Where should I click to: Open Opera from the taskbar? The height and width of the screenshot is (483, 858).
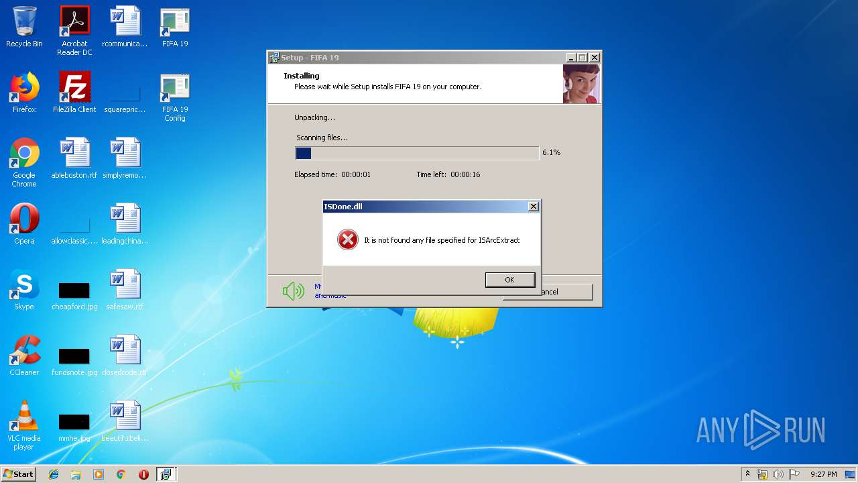click(x=143, y=474)
